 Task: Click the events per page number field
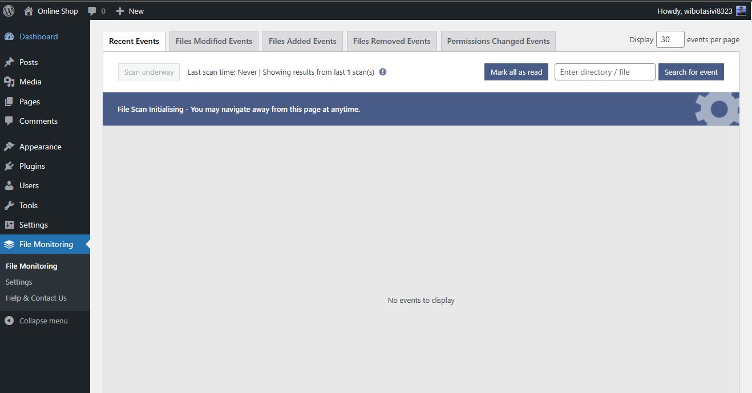670,39
